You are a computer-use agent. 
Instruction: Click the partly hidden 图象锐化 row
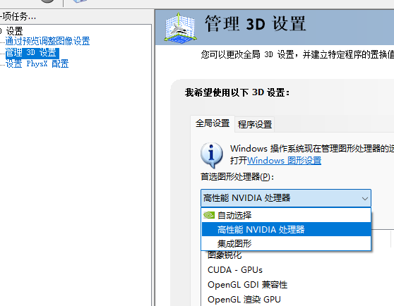pyautogui.click(x=225, y=255)
